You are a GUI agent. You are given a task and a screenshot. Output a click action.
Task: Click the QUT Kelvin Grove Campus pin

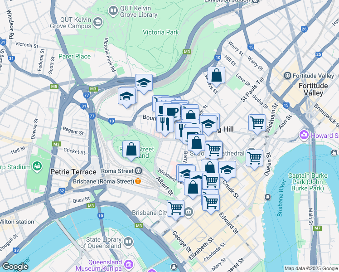coord(98,22)
